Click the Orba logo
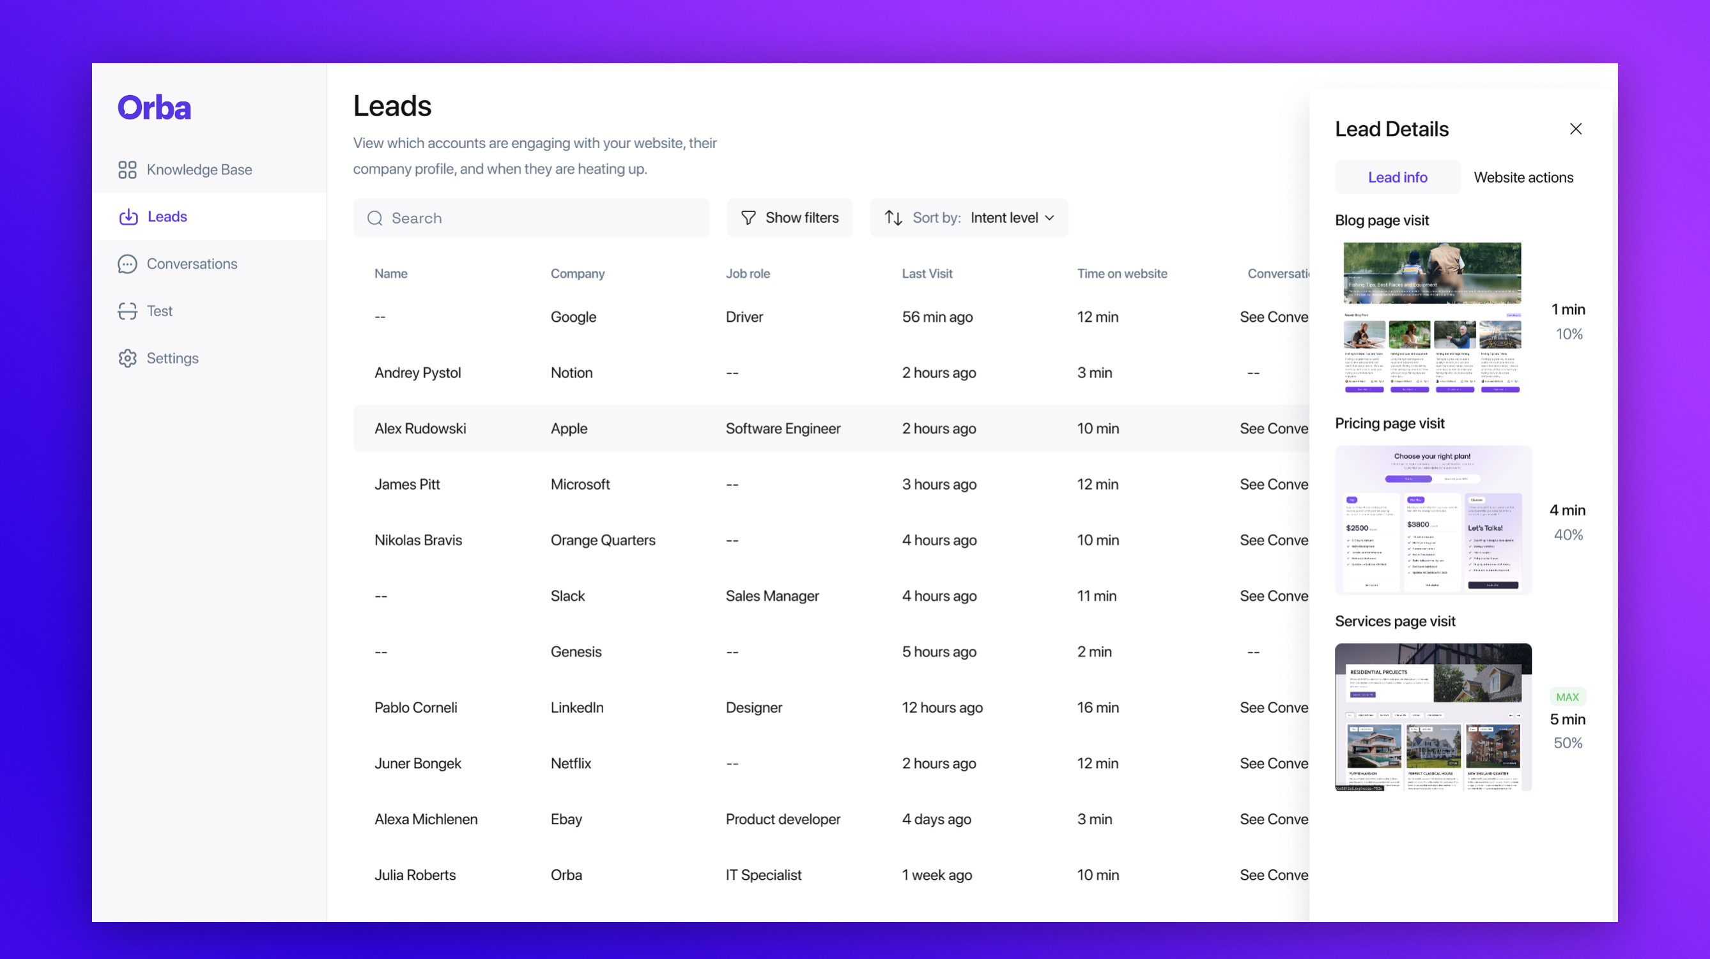The height and width of the screenshot is (959, 1710). (154, 107)
